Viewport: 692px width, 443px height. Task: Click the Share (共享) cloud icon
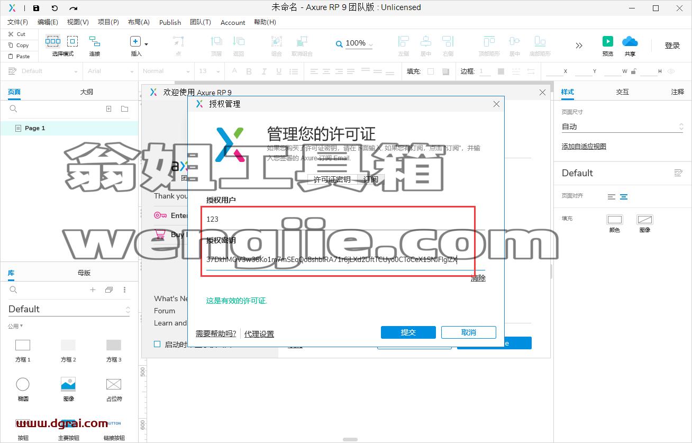click(x=630, y=41)
